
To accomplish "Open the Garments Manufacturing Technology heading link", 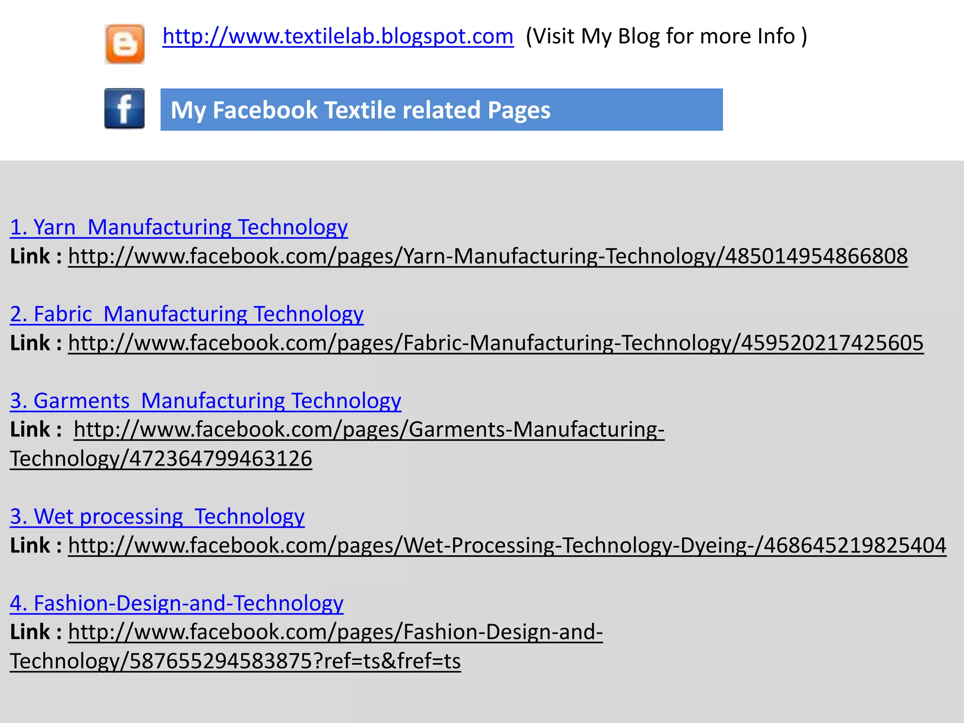I will coord(206,401).
